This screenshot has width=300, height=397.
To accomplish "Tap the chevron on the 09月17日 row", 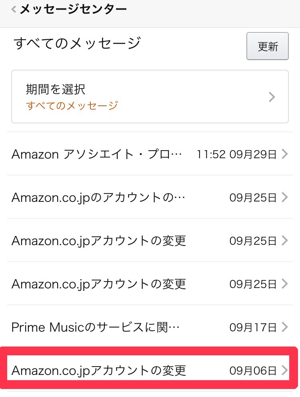I will (x=284, y=327).
